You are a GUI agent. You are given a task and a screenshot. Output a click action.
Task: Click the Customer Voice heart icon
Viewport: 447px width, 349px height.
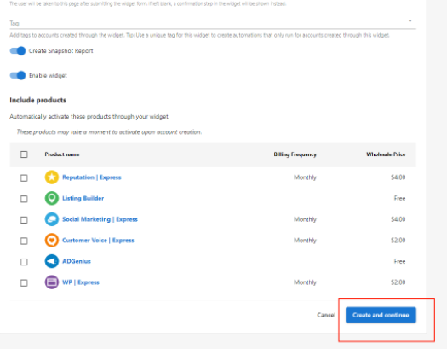coord(52,240)
